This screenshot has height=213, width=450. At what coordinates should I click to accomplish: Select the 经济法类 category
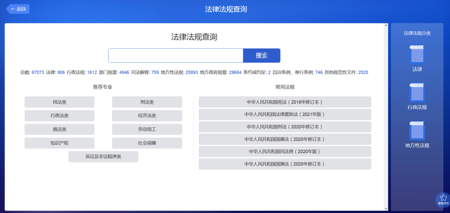(147, 116)
